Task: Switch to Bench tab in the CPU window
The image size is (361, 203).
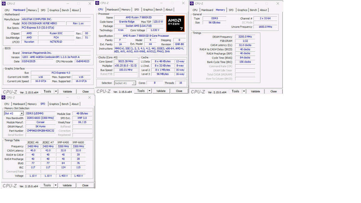Action: pyautogui.click(x=159, y=9)
